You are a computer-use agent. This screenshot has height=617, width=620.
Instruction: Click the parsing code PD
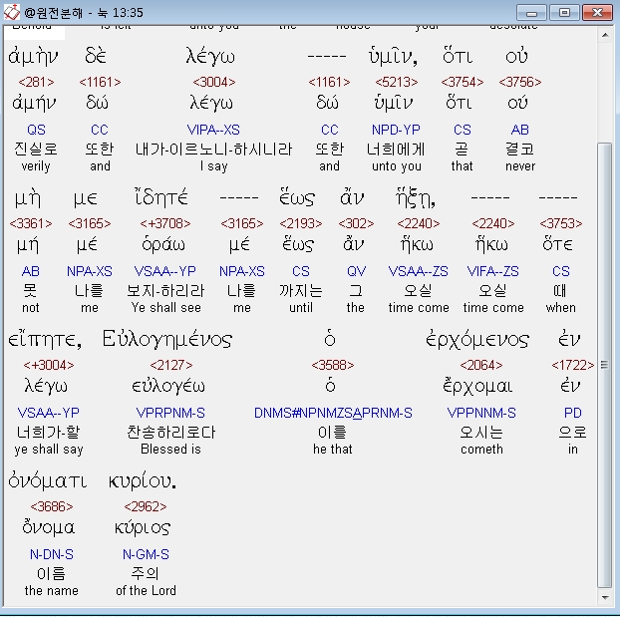click(572, 413)
